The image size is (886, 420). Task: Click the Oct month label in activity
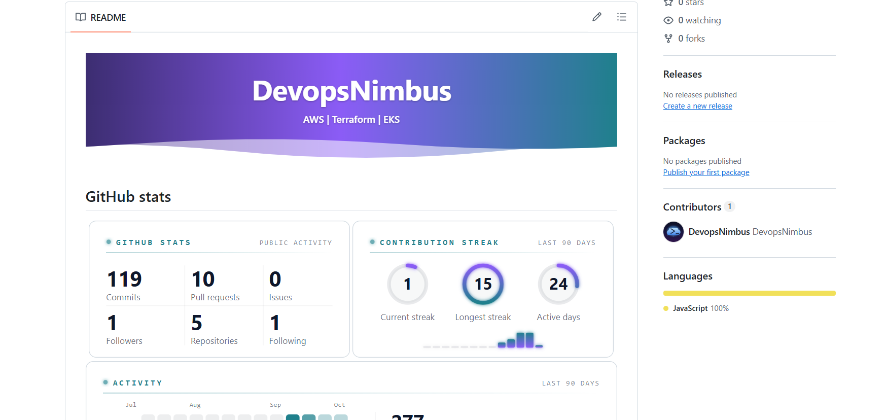tap(339, 405)
